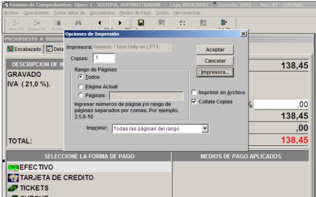Click the floppy disk save icon
This screenshot has height=197, width=316.
[141, 23]
